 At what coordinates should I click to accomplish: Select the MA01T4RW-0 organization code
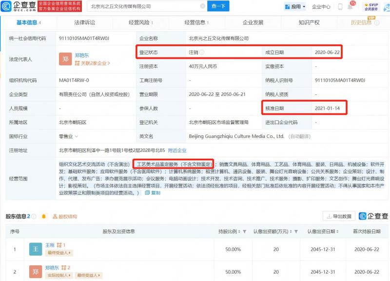point(74,80)
